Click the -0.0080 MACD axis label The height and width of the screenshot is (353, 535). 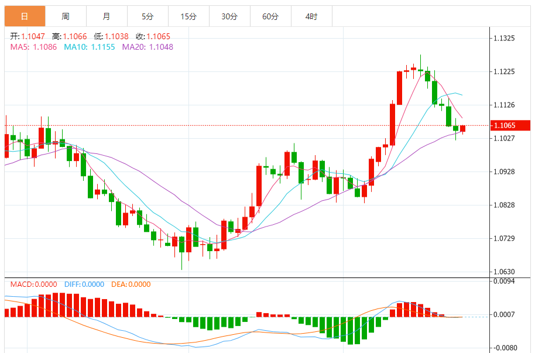point(505,348)
